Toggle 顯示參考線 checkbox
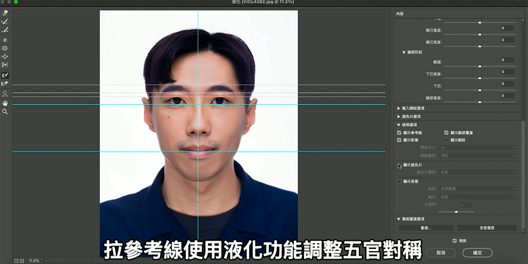The width and height of the screenshot is (528, 264). tap(399, 133)
